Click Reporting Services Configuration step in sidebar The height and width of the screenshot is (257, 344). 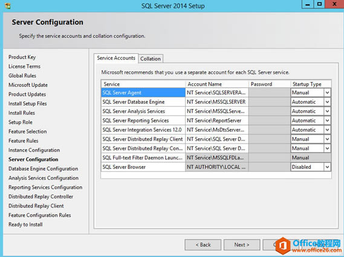(x=45, y=188)
